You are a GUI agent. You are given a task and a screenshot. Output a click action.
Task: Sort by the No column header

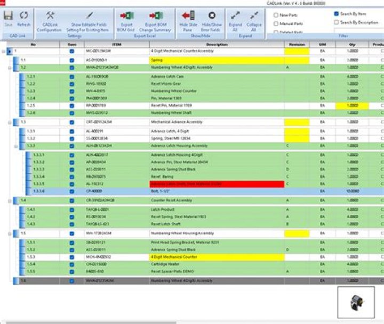click(x=33, y=45)
